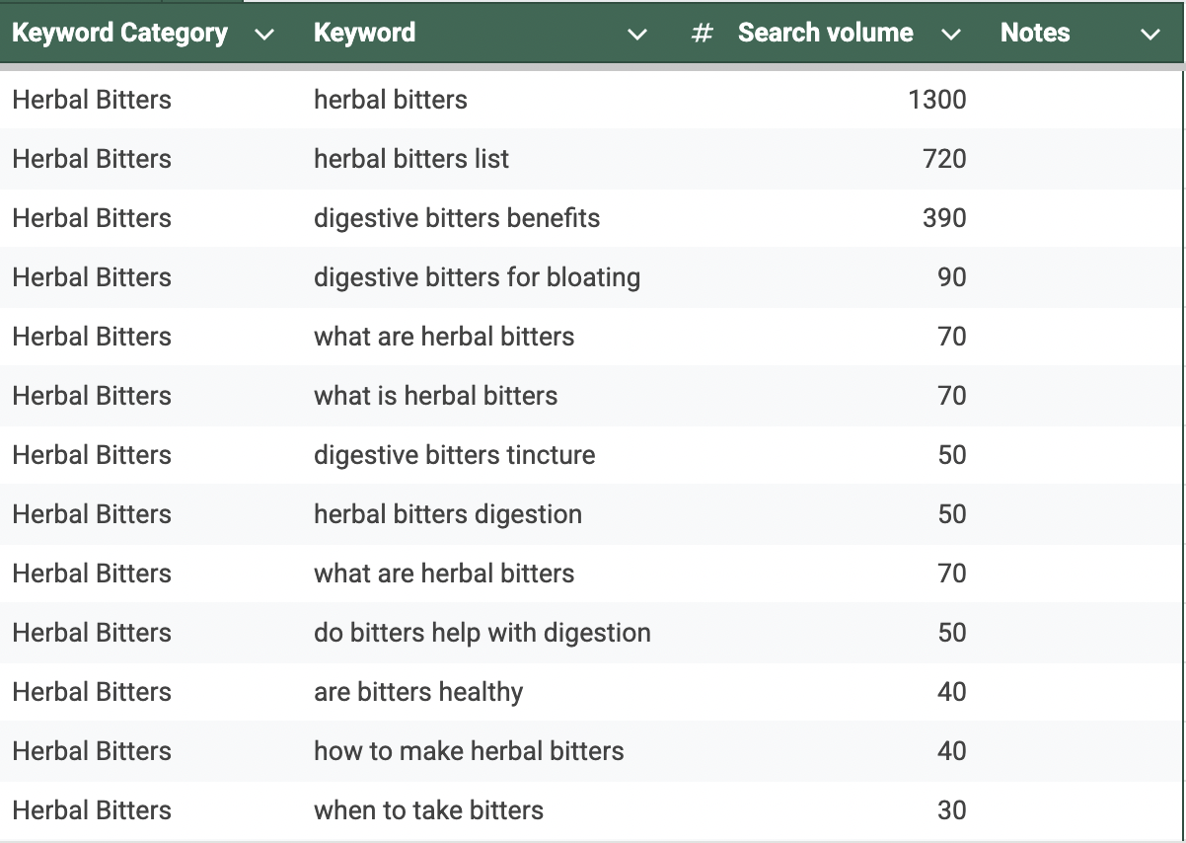Click the Notes column header label

point(1035,34)
